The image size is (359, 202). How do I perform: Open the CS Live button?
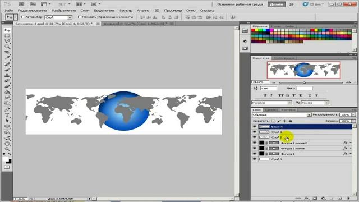pos(313,4)
